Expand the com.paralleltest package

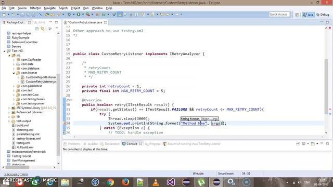[14, 86]
